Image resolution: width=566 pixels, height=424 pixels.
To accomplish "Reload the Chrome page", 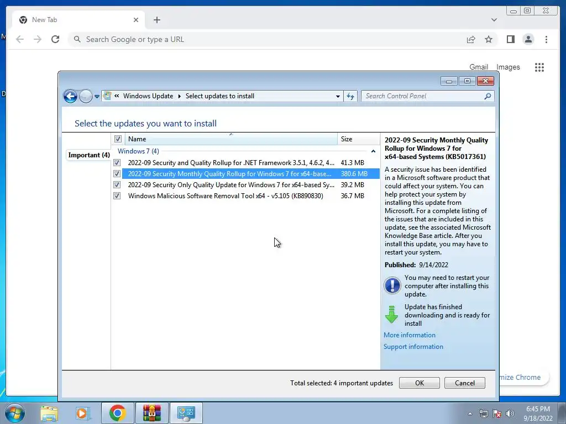I will point(55,39).
